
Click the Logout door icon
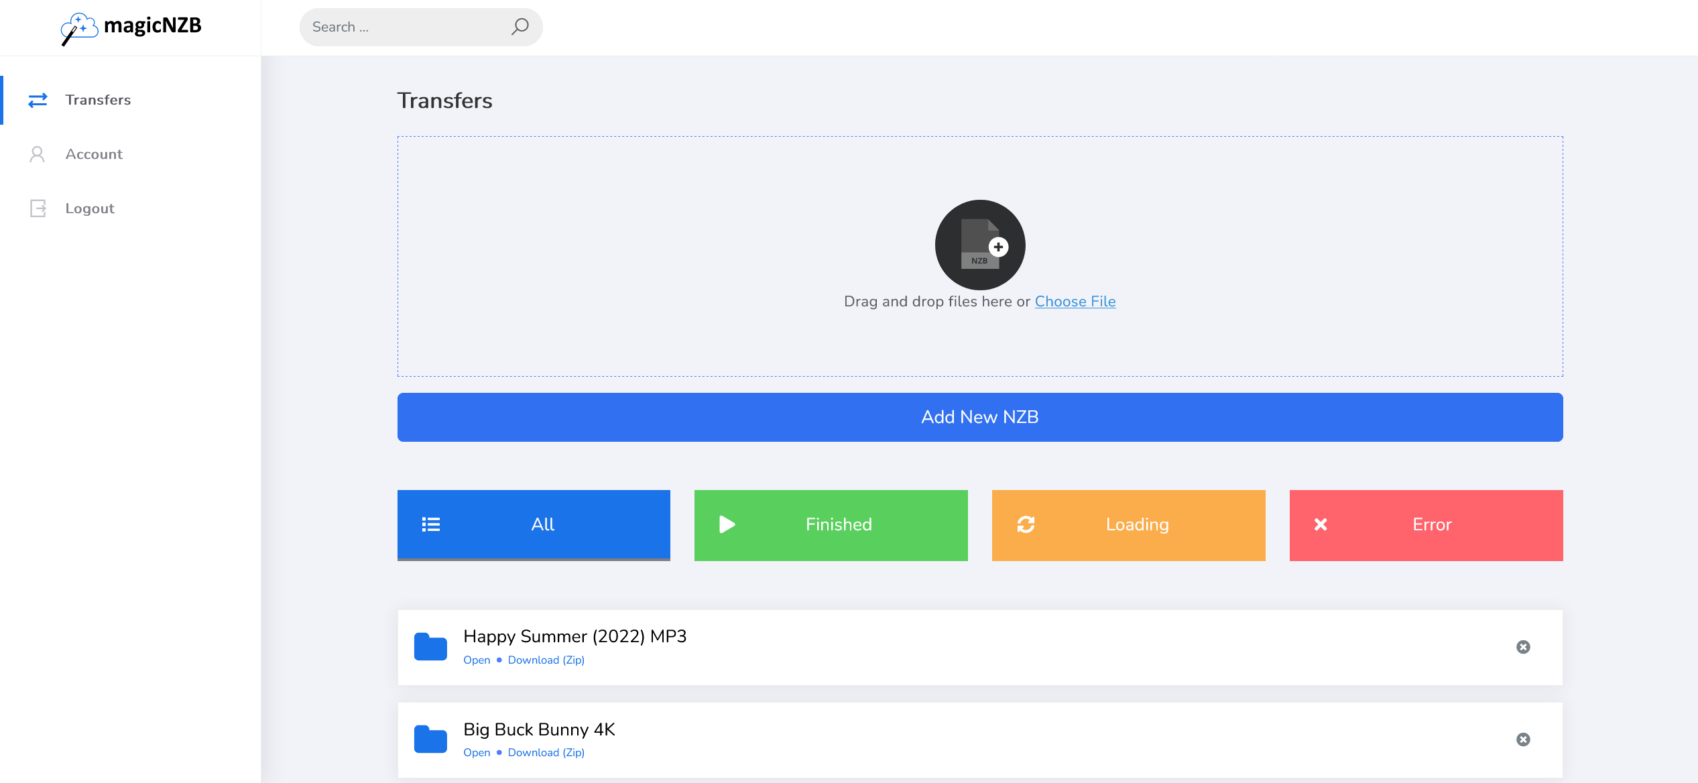coord(38,208)
